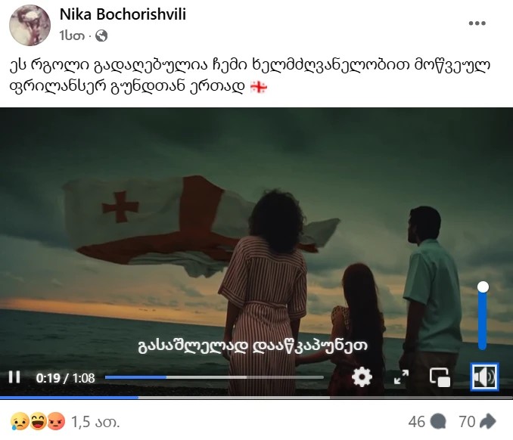The image size is (513, 440).
Task: Expand video to fullscreen
Action: pos(401,377)
